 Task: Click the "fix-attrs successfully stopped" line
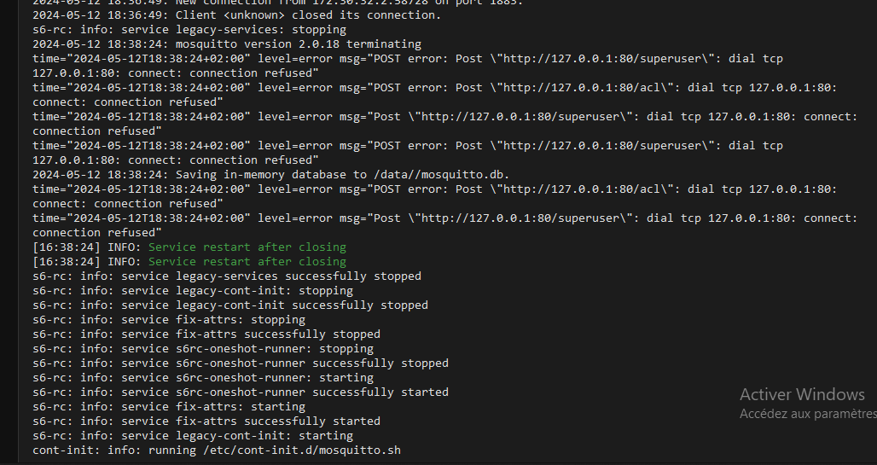click(206, 334)
